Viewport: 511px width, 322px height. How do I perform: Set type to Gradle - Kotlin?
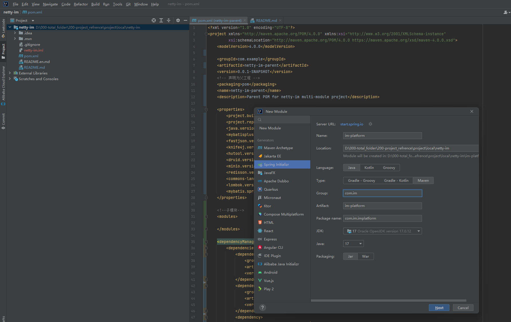click(396, 181)
